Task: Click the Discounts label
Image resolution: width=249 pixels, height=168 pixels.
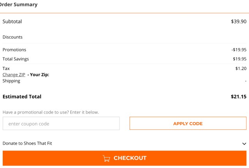Action: coord(12,37)
